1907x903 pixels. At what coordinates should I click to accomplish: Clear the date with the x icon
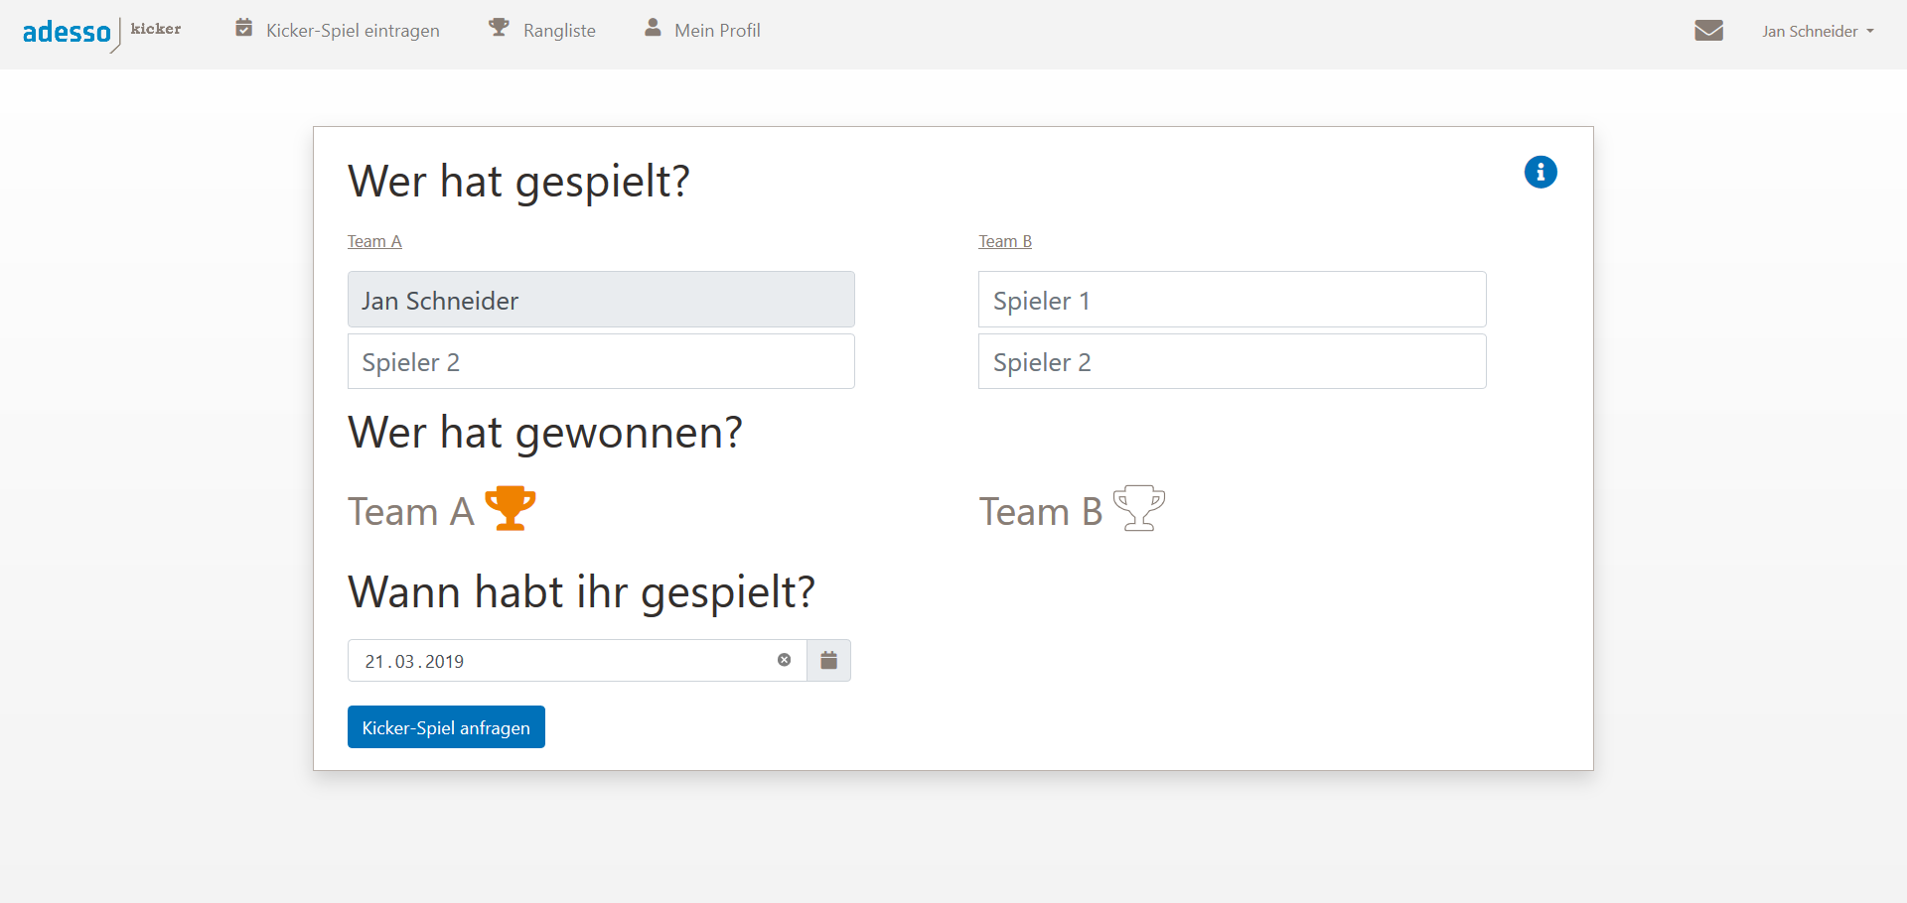point(784,660)
